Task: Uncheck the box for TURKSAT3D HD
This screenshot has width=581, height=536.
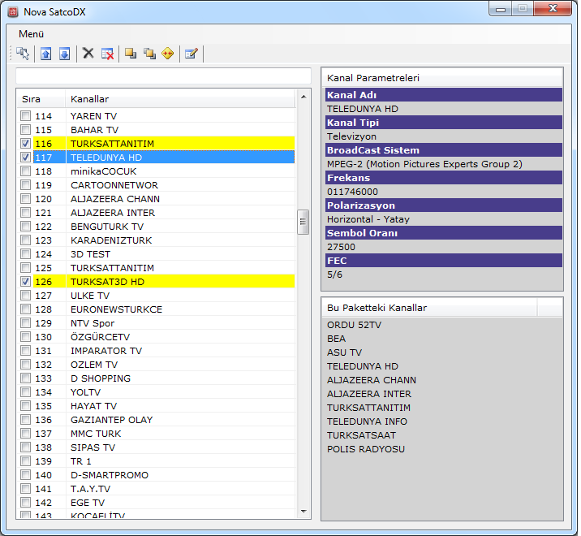Action: coord(26,282)
